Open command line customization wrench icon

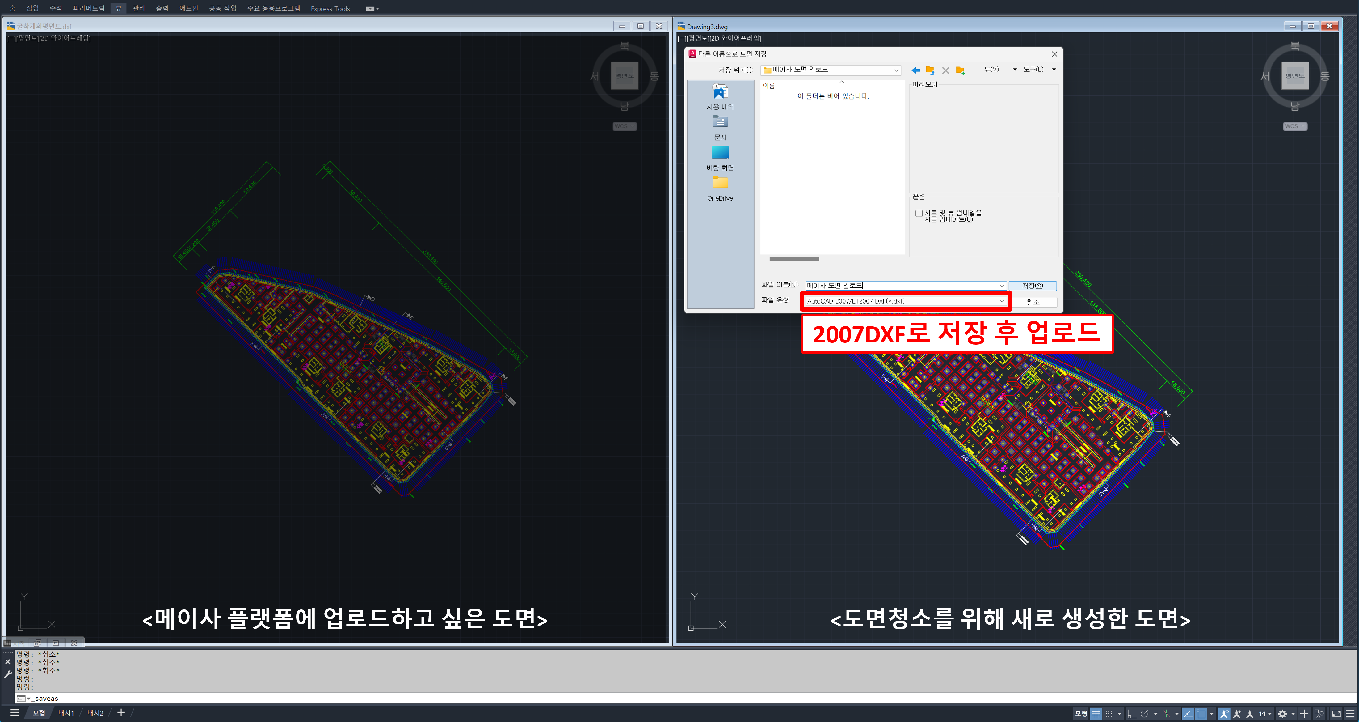pyautogui.click(x=7, y=674)
